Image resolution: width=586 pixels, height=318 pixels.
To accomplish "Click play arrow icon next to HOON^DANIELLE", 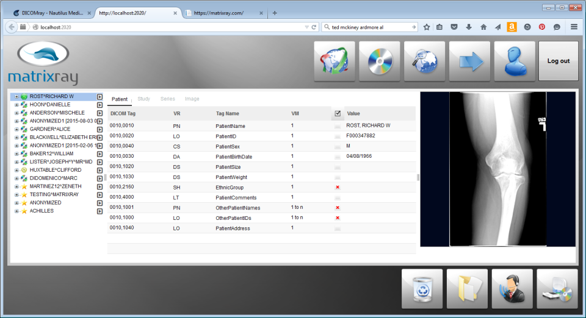I will 99,105.
